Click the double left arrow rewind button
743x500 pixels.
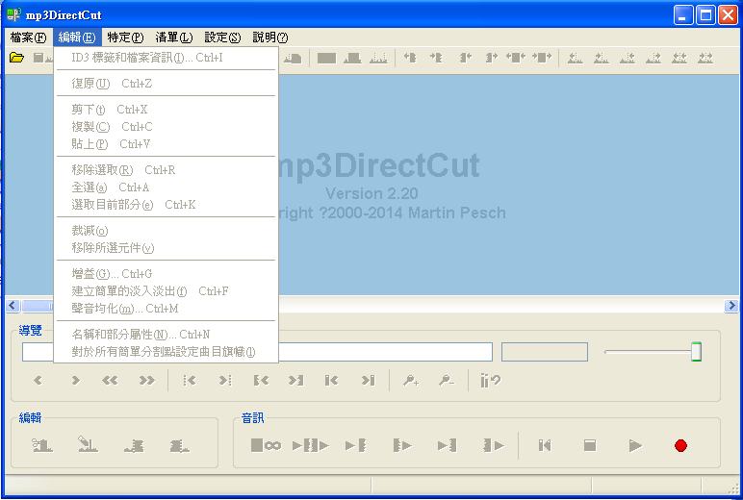pyautogui.click(x=110, y=380)
